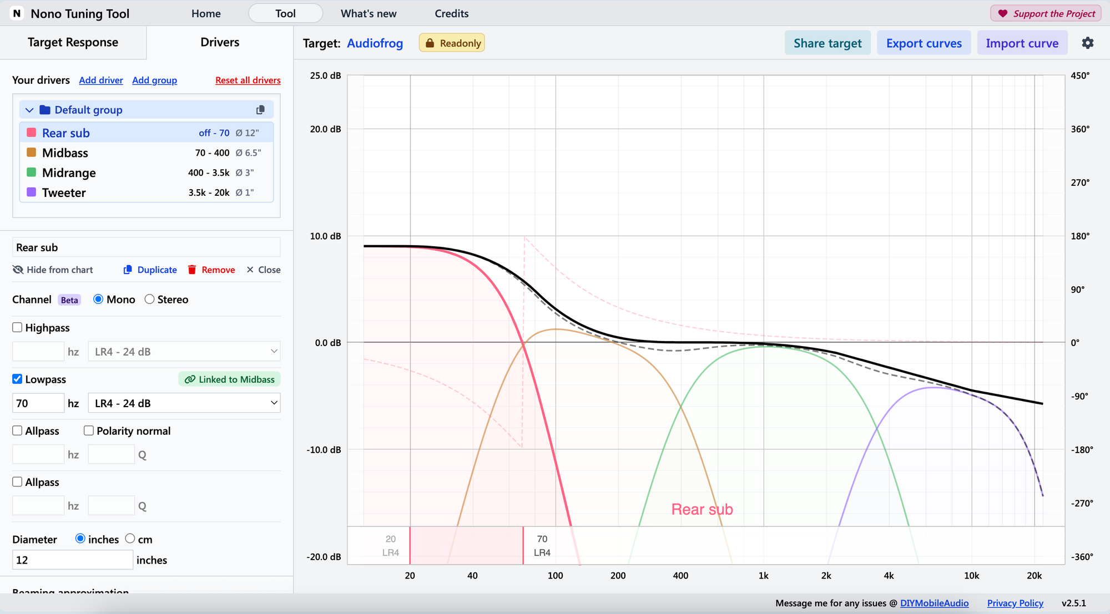The height and width of the screenshot is (614, 1110).
Task: Switch to the Target Response tab
Action: point(73,42)
